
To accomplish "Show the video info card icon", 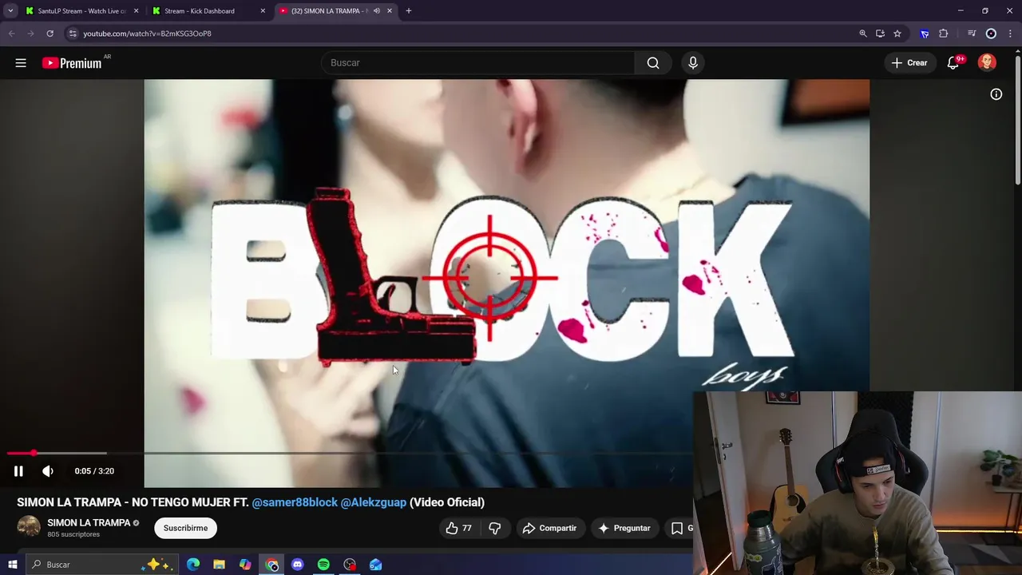I will click(996, 94).
